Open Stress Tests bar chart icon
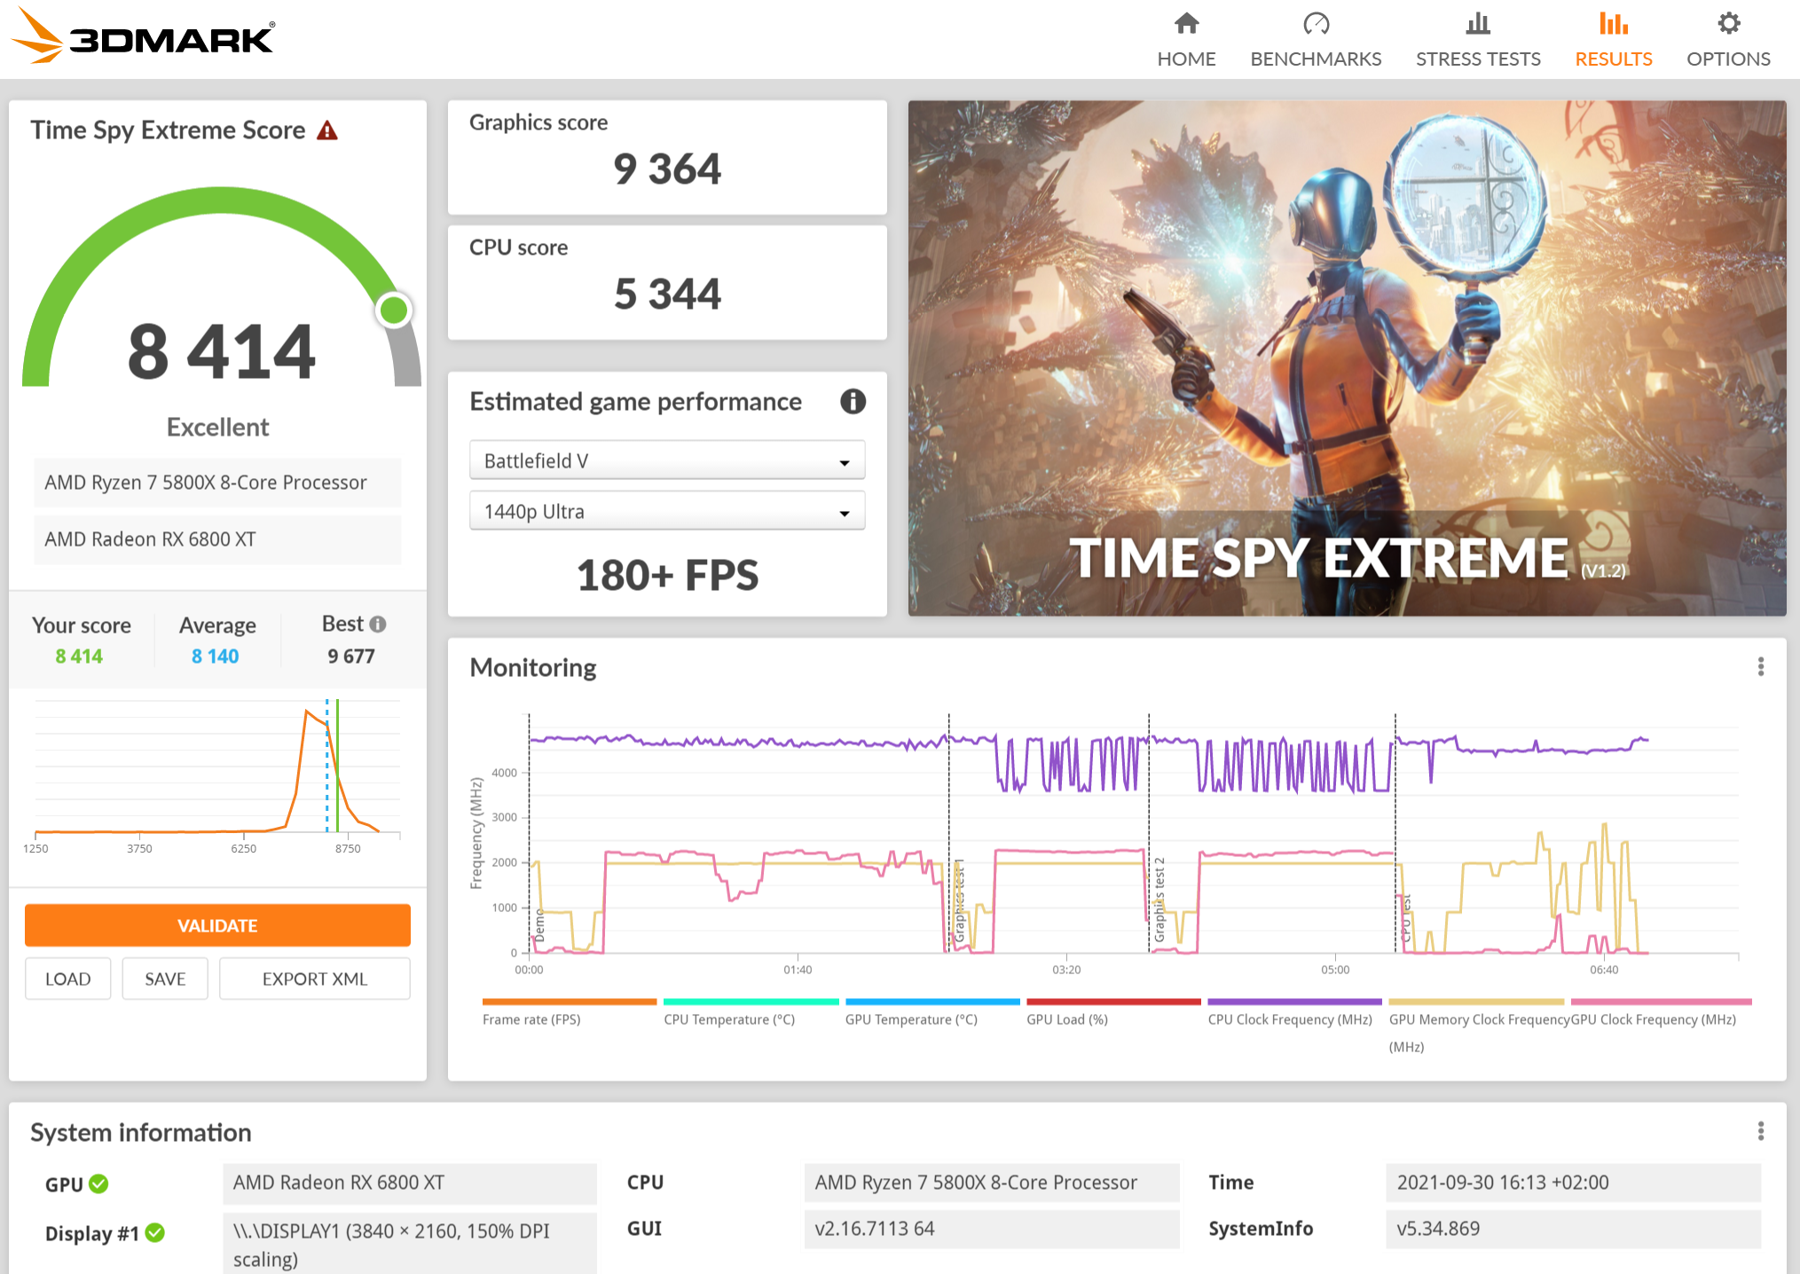The image size is (1800, 1274). click(1478, 24)
